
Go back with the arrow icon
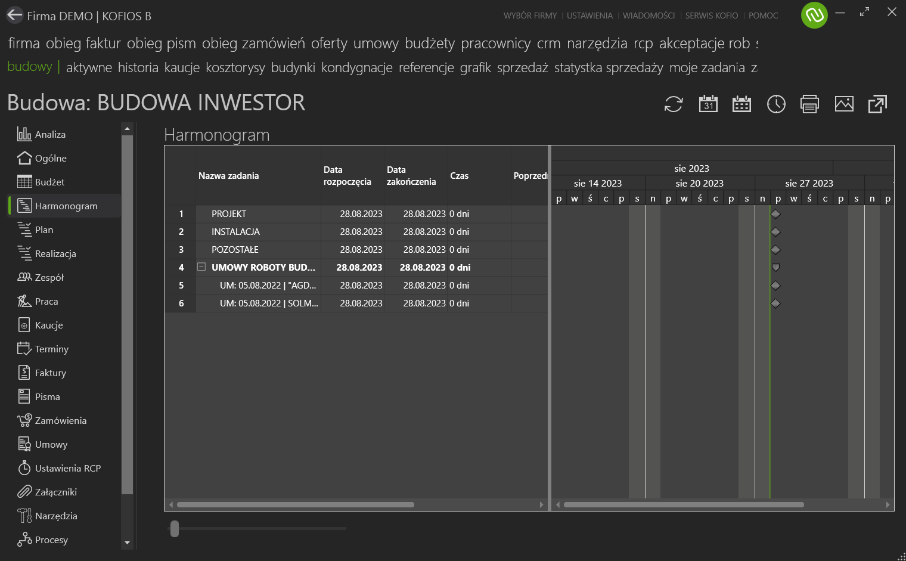(x=14, y=15)
